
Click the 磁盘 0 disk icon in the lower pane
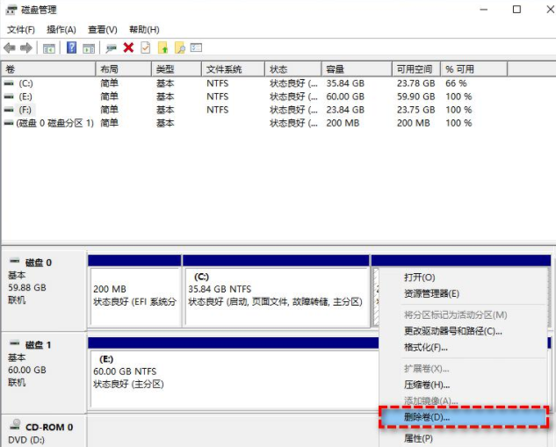coord(15,261)
